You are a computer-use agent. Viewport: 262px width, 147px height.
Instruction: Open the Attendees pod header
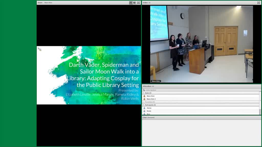click(202, 86)
